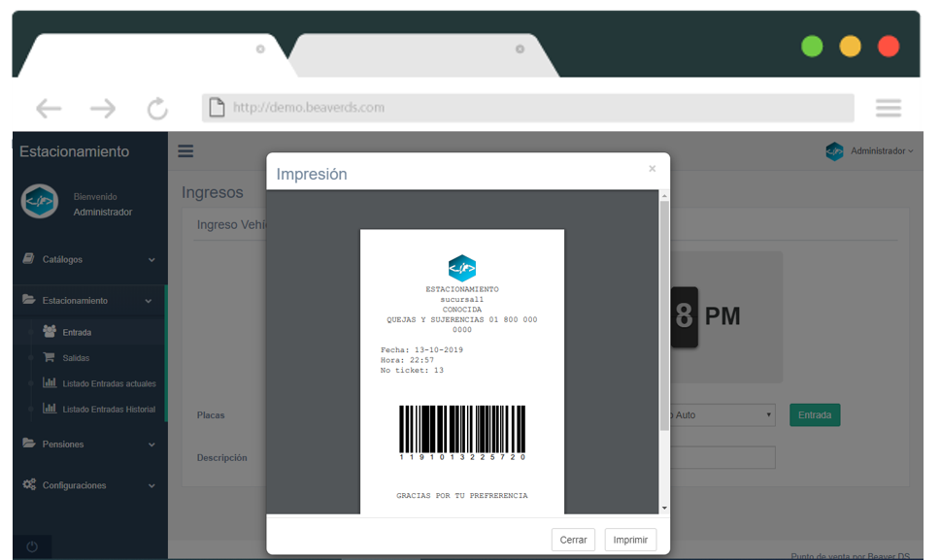Image resolution: width=941 pixels, height=560 pixels.
Task: Click the Estacionamiento folder icon
Action: [29, 299]
